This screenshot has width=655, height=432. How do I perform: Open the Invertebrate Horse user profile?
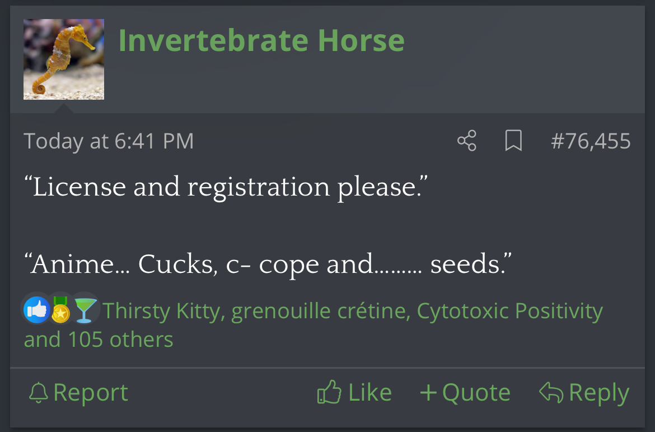coord(261,40)
